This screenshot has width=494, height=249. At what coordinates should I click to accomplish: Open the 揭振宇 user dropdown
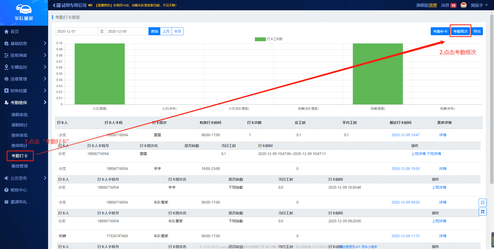[479, 5]
